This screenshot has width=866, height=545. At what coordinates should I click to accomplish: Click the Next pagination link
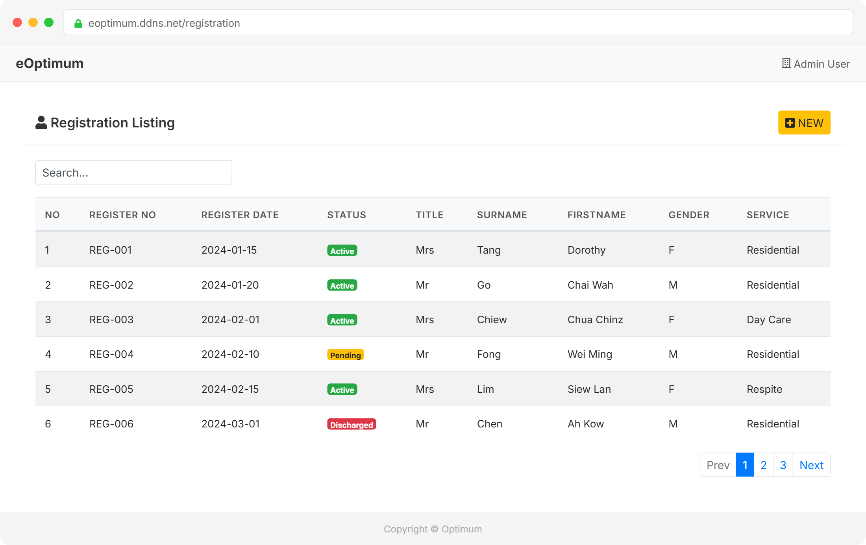(x=811, y=465)
